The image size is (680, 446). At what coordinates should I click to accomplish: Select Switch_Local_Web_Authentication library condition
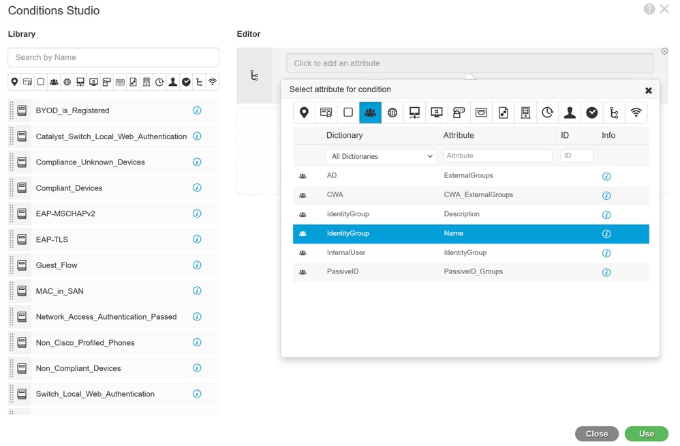coord(113,394)
